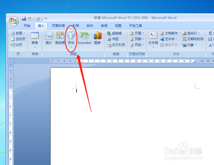The image size is (214, 165).
Task: Open the undo history dropdown arrow
Action: click(33, 18)
